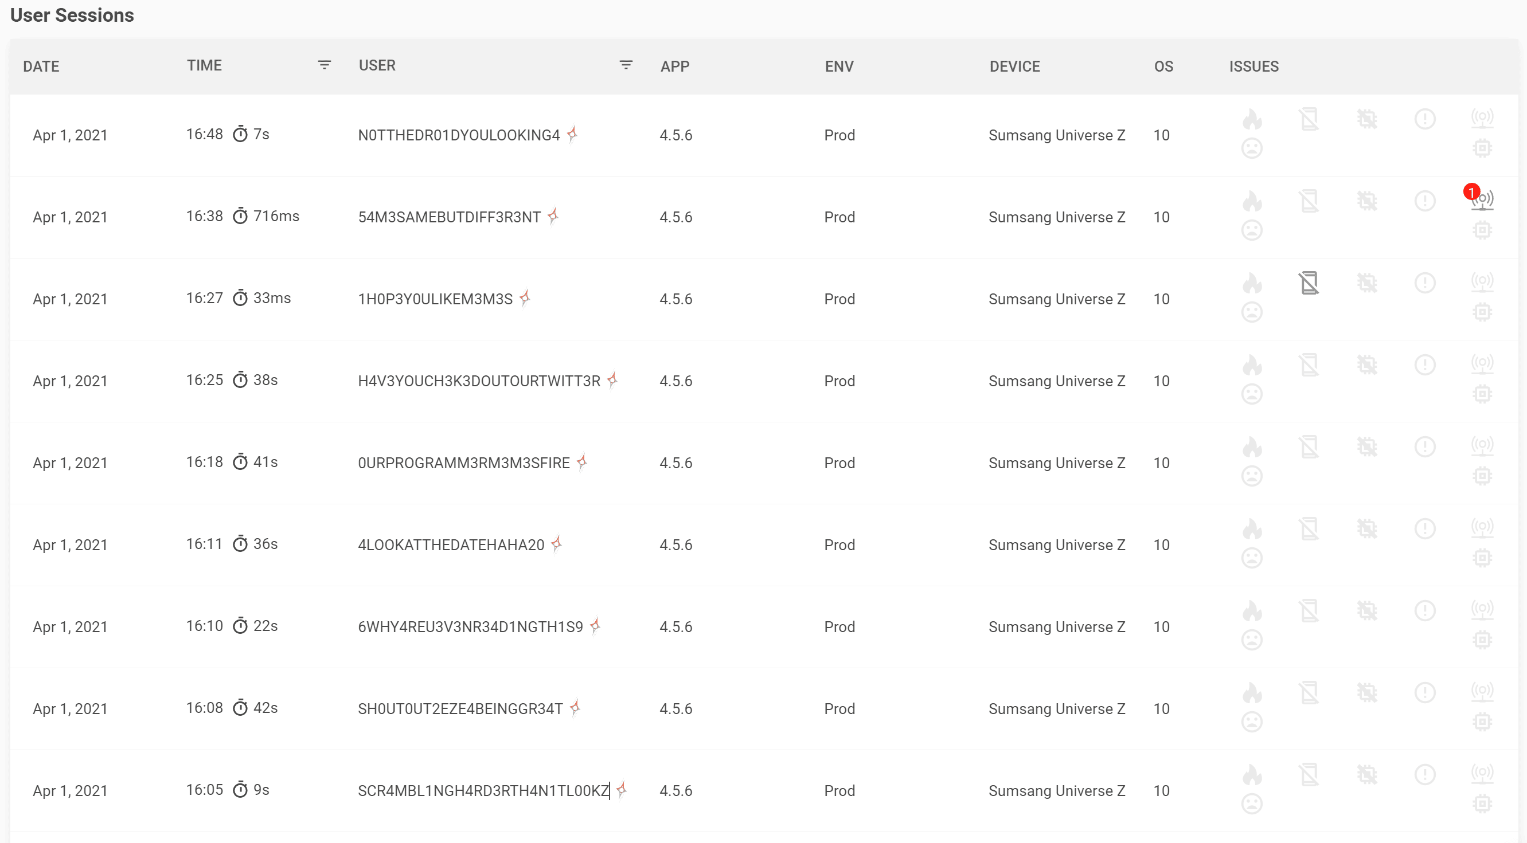The width and height of the screenshot is (1527, 843).
Task: Click the time 16:11 cell
Action: (x=204, y=544)
